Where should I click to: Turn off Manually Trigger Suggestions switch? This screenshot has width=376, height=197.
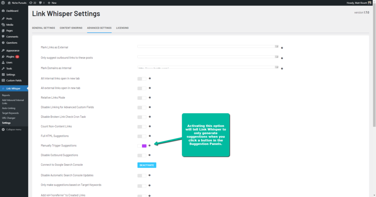pos(142,146)
